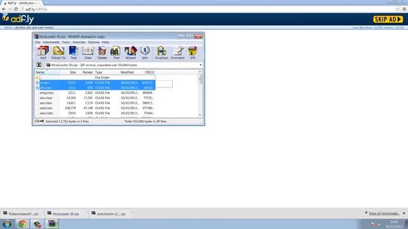Run VirusScan from the WinRAR toolbar
This screenshot has height=229, width=408.
click(161, 53)
